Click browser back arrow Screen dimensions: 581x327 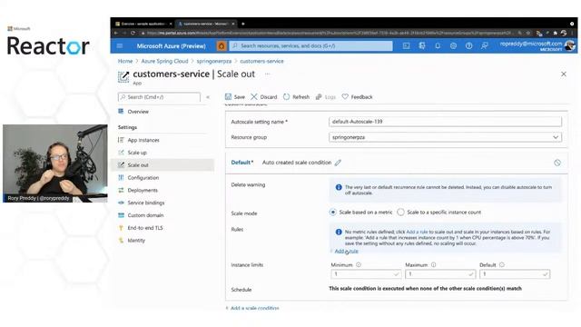pyautogui.click(x=116, y=33)
